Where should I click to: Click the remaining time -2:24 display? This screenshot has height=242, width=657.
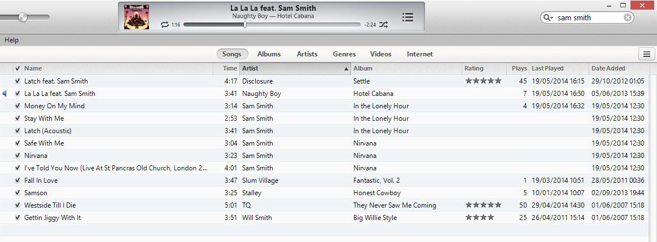(370, 25)
